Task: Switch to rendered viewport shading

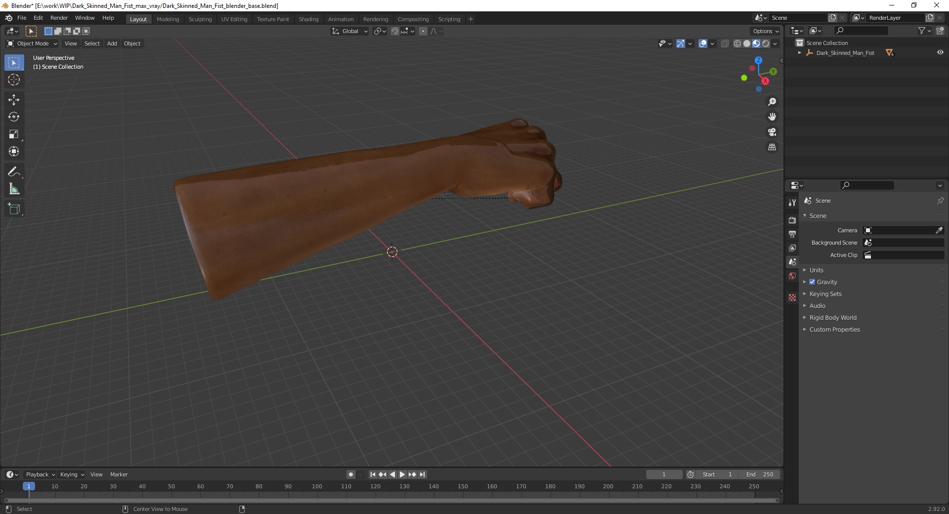Action: pyautogui.click(x=766, y=43)
